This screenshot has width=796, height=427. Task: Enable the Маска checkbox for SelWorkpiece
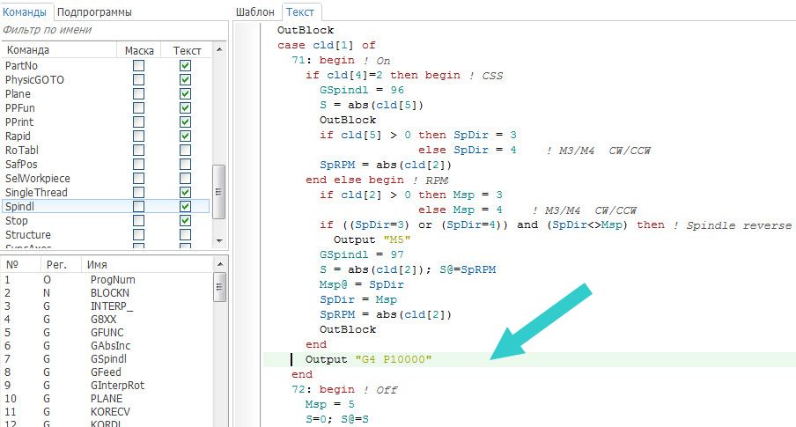(x=138, y=178)
